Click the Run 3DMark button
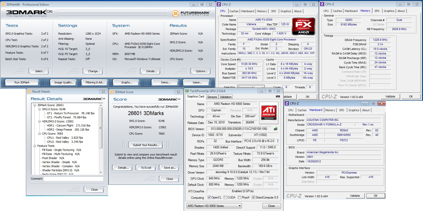The image size is (423, 213). coord(22,82)
